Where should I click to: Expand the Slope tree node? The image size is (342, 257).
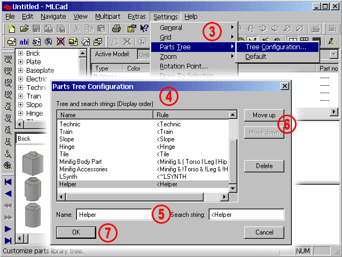pyautogui.click(x=20, y=105)
